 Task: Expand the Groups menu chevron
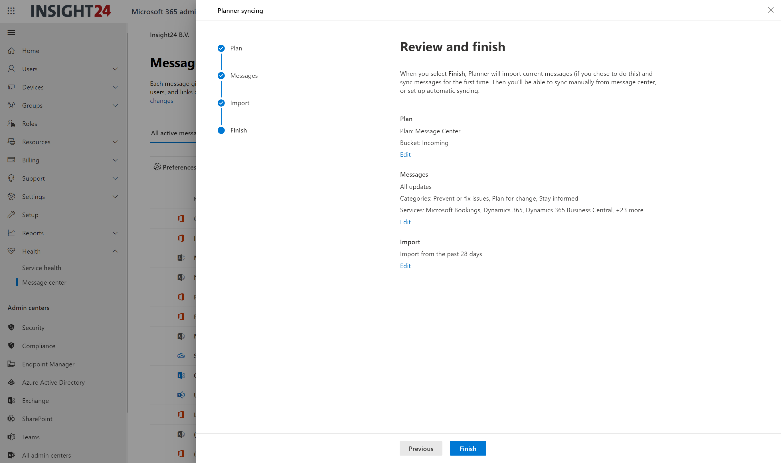[115, 105]
